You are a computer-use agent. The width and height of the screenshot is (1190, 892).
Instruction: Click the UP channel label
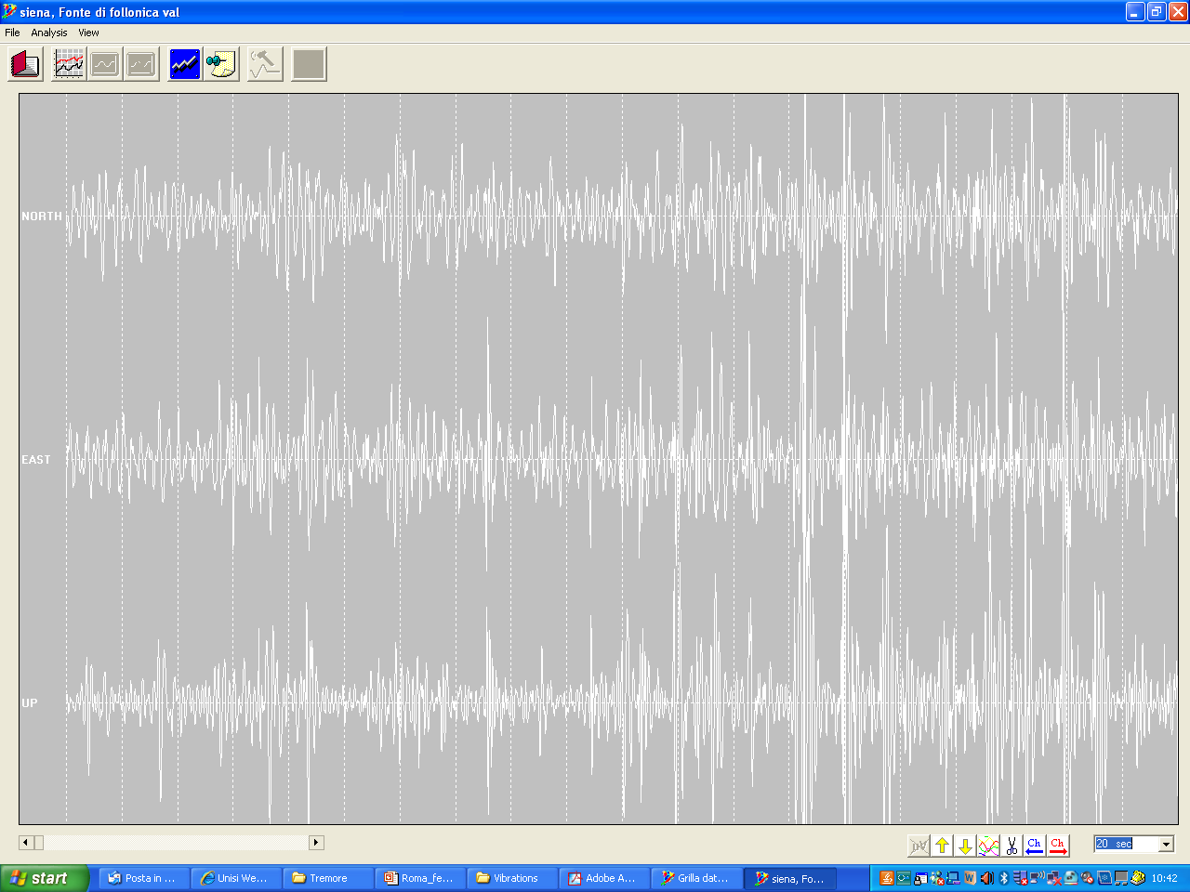tap(30, 702)
